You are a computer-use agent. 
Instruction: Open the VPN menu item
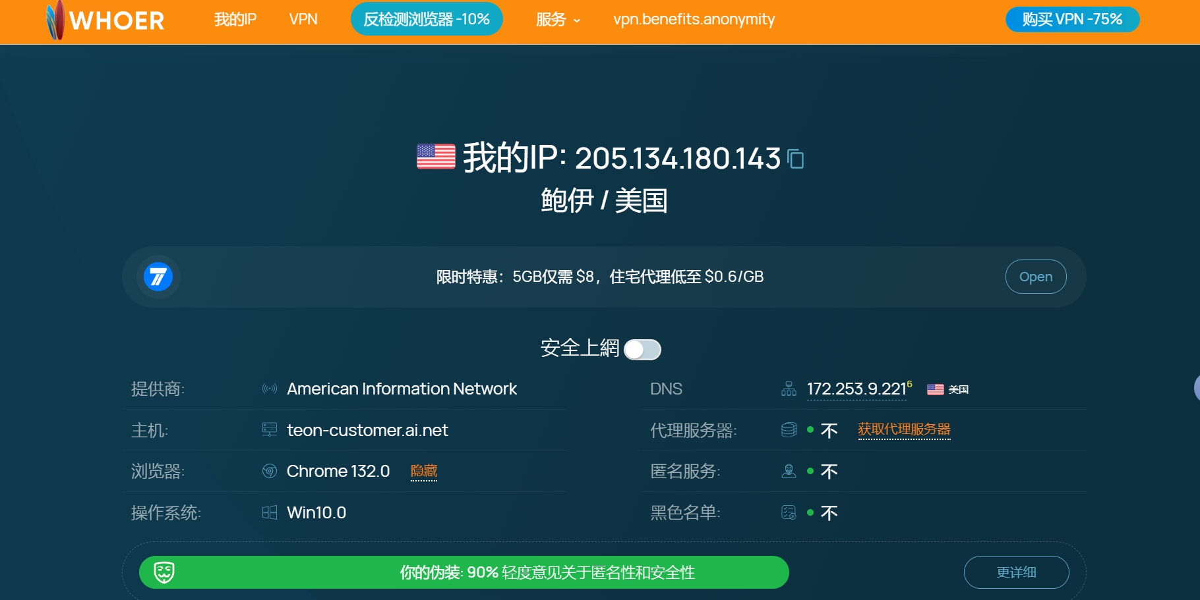(303, 20)
